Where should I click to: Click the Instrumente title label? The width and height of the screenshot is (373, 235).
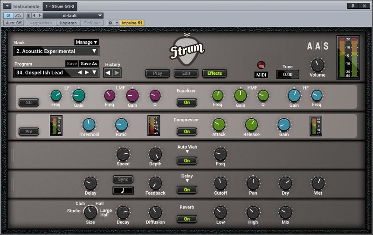click(x=26, y=7)
